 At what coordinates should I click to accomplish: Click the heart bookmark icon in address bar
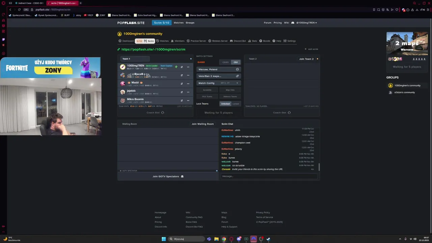(x=397, y=9)
